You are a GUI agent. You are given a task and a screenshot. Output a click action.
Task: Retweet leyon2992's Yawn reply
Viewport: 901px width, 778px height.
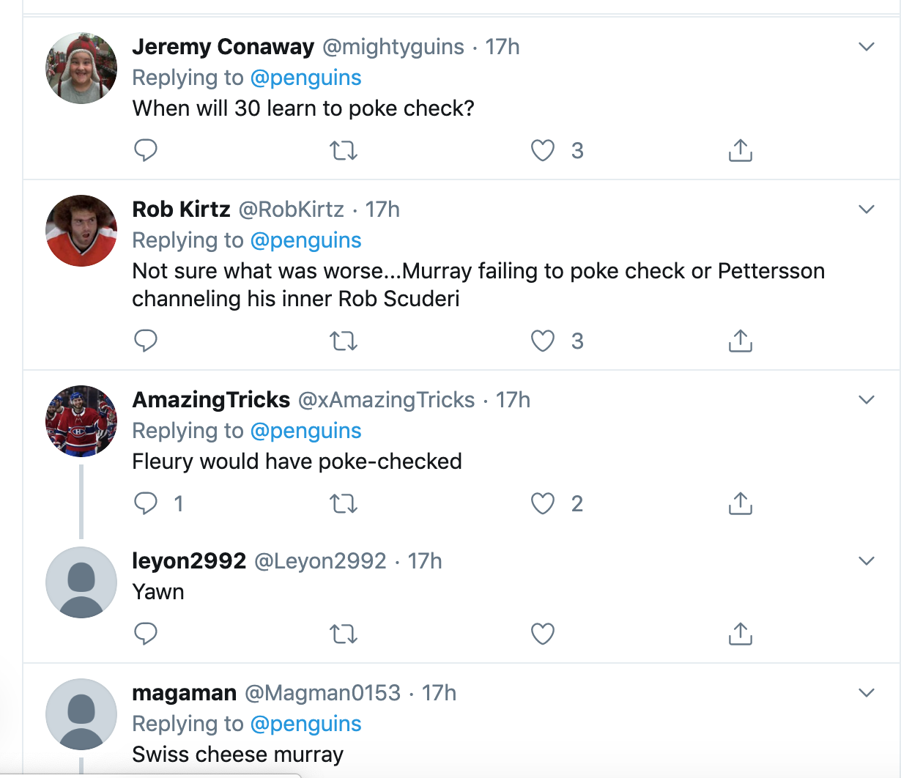(x=343, y=634)
